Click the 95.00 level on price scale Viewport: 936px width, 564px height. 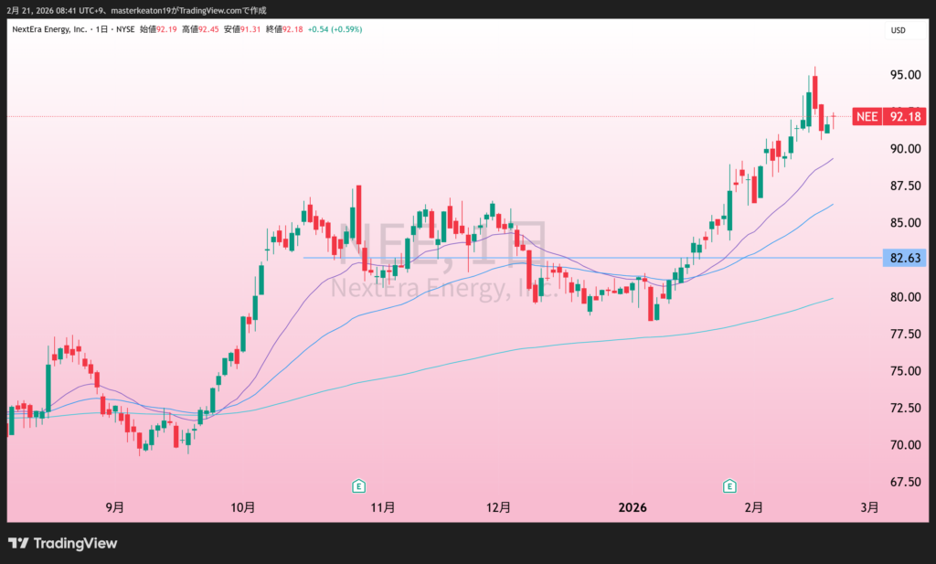(x=904, y=75)
